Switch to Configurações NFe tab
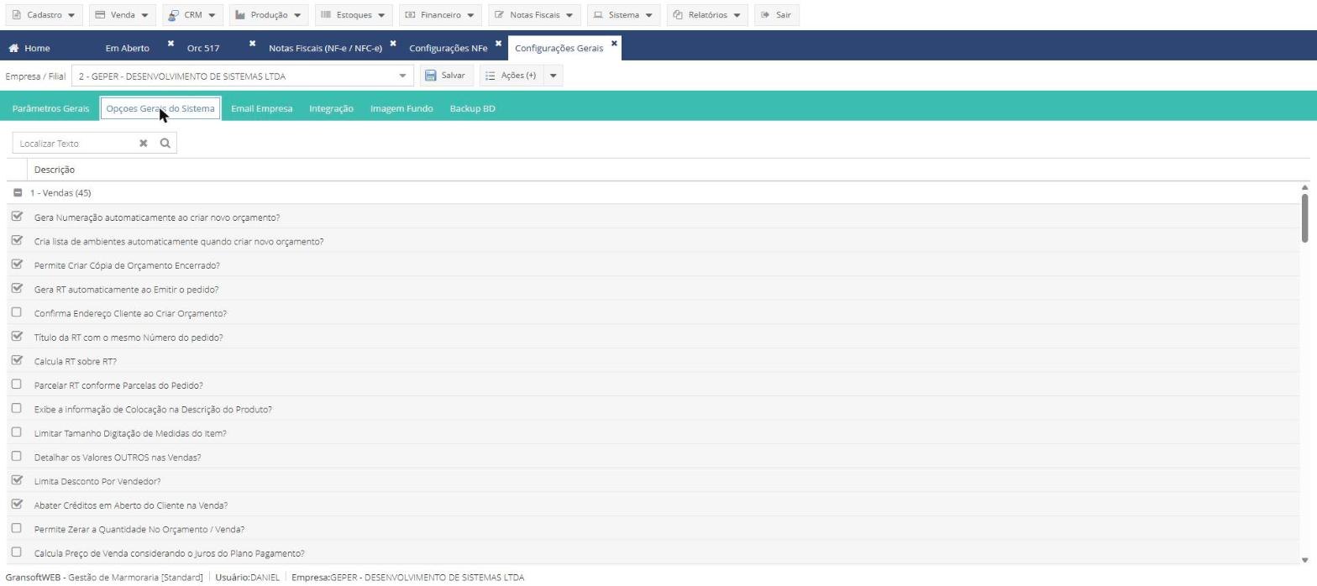Image resolution: width=1317 pixels, height=586 pixels. [x=448, y=49]
